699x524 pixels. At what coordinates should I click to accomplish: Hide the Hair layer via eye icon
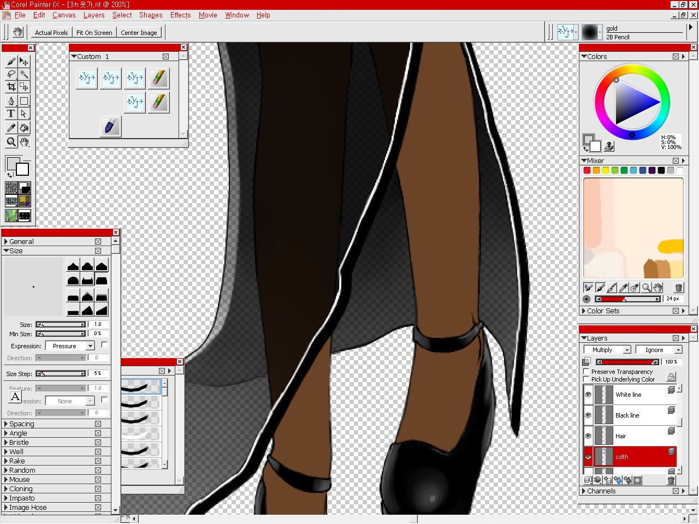[x=588, y=436]
